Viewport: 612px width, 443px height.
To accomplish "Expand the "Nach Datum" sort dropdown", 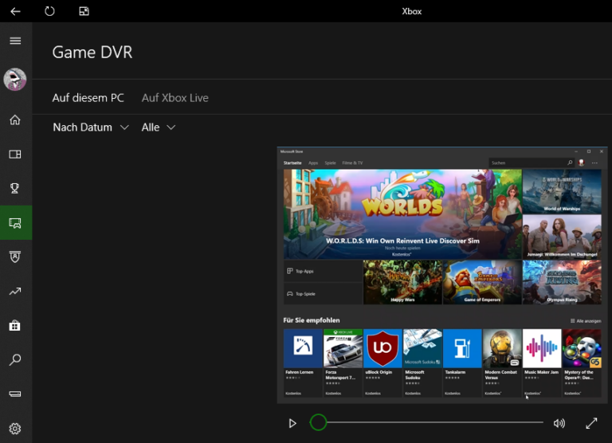I will tap(91, 127).
